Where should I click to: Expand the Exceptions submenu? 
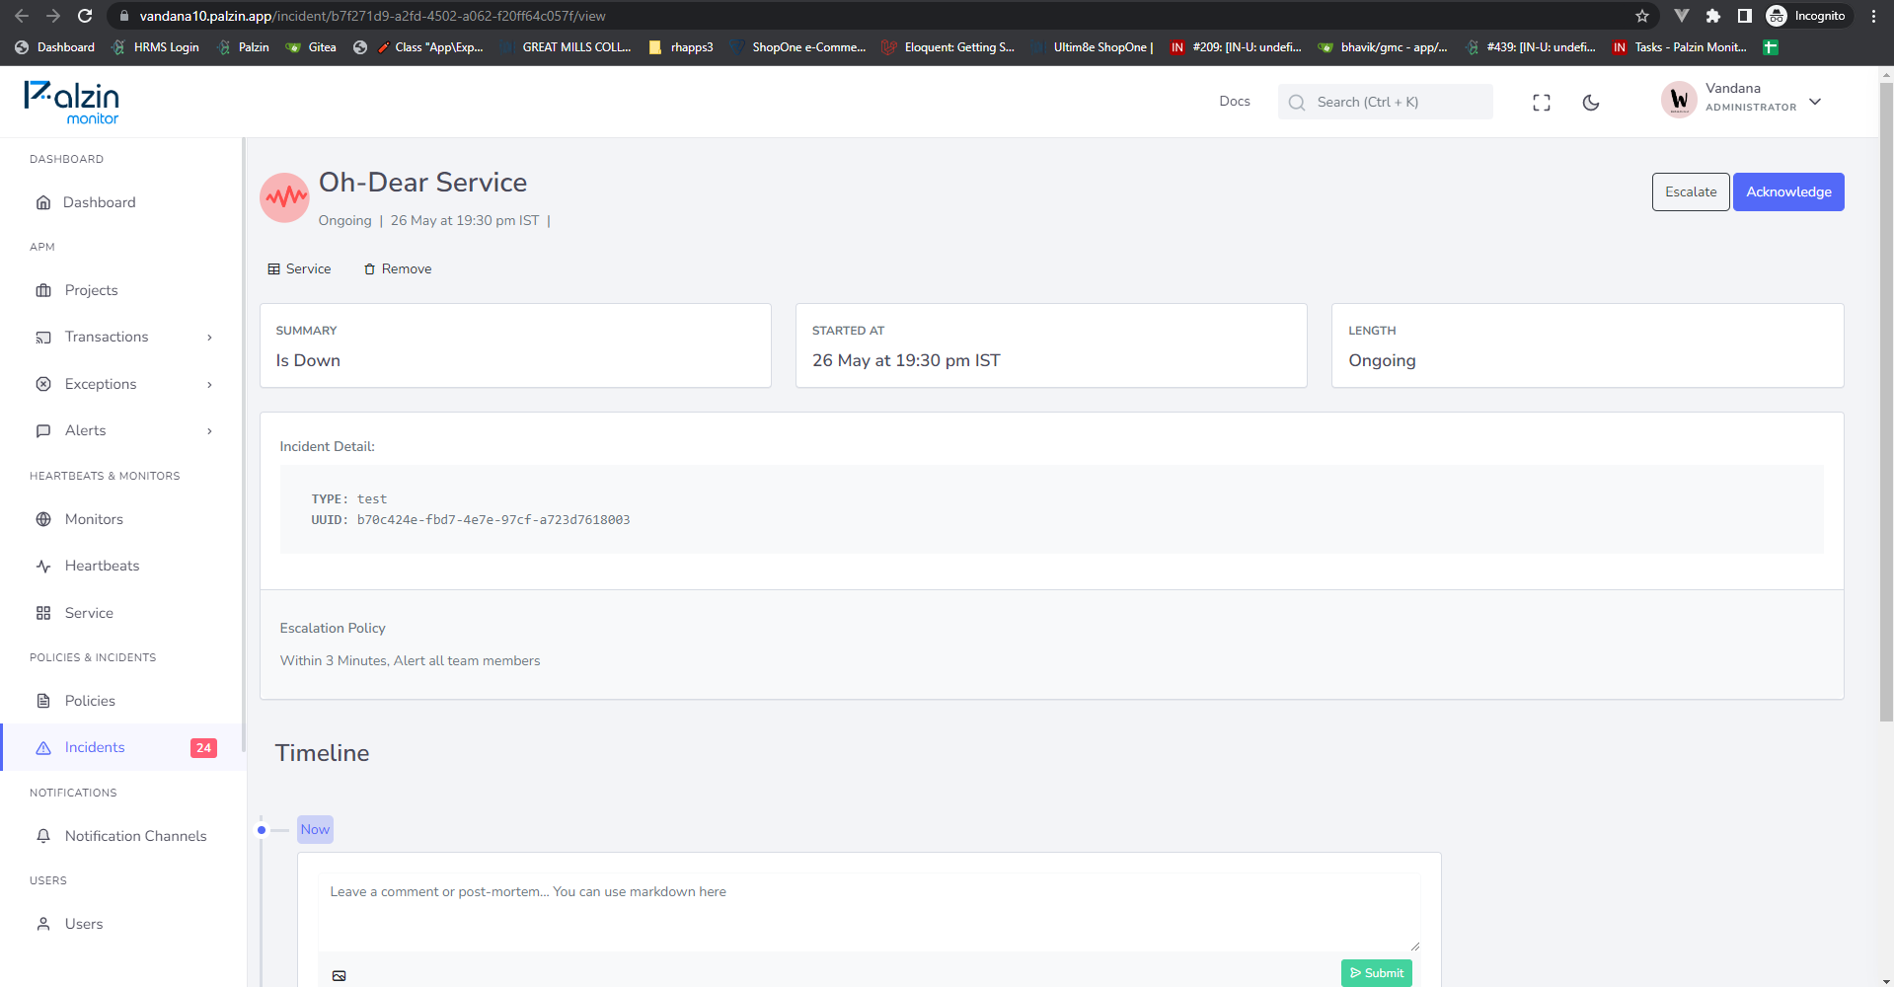click(209, 384)
